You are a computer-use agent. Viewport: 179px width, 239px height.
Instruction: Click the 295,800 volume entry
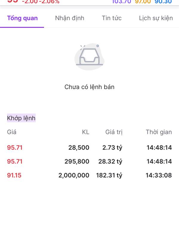pos(77,162)
